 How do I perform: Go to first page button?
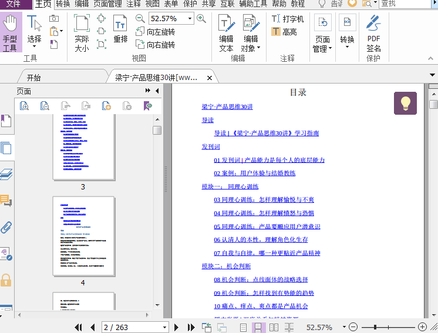pyautogui.click(x=78, y=327)
